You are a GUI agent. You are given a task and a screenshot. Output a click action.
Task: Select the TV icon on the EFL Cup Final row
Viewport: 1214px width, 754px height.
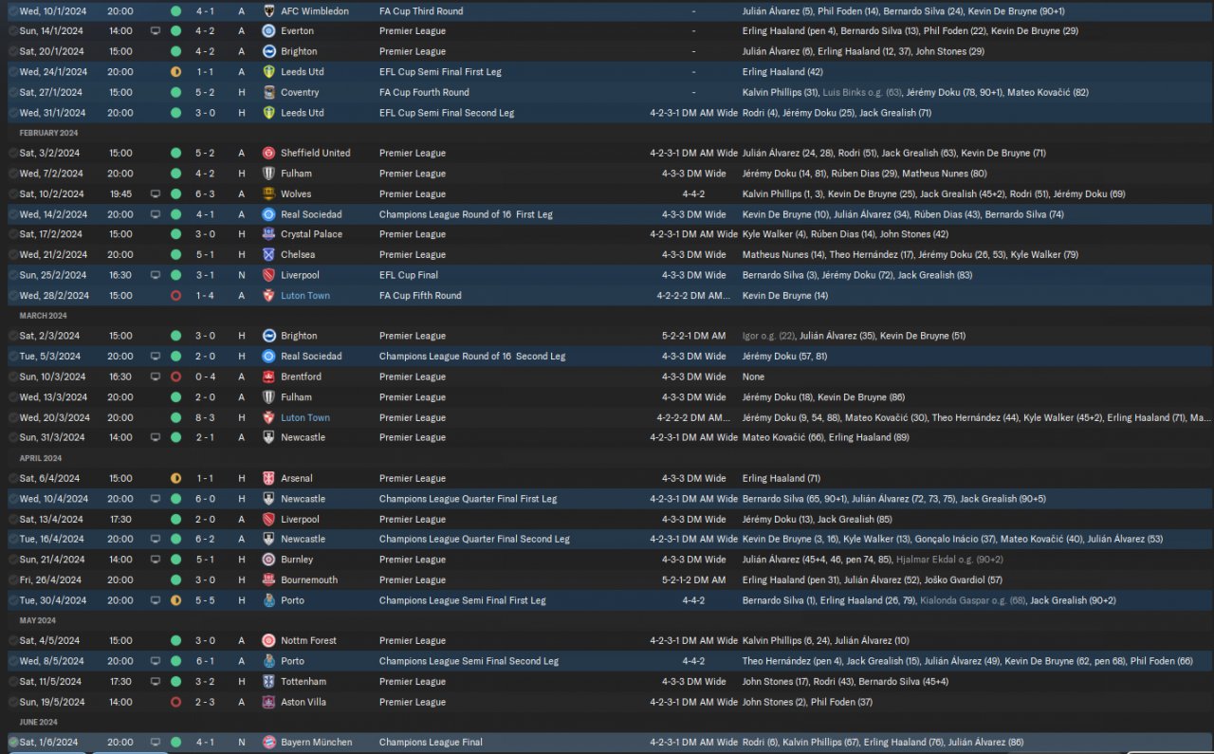(156, 275)
